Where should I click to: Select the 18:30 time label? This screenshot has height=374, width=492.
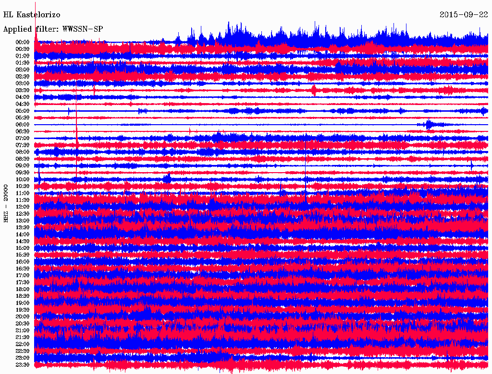tap(23, 296)
